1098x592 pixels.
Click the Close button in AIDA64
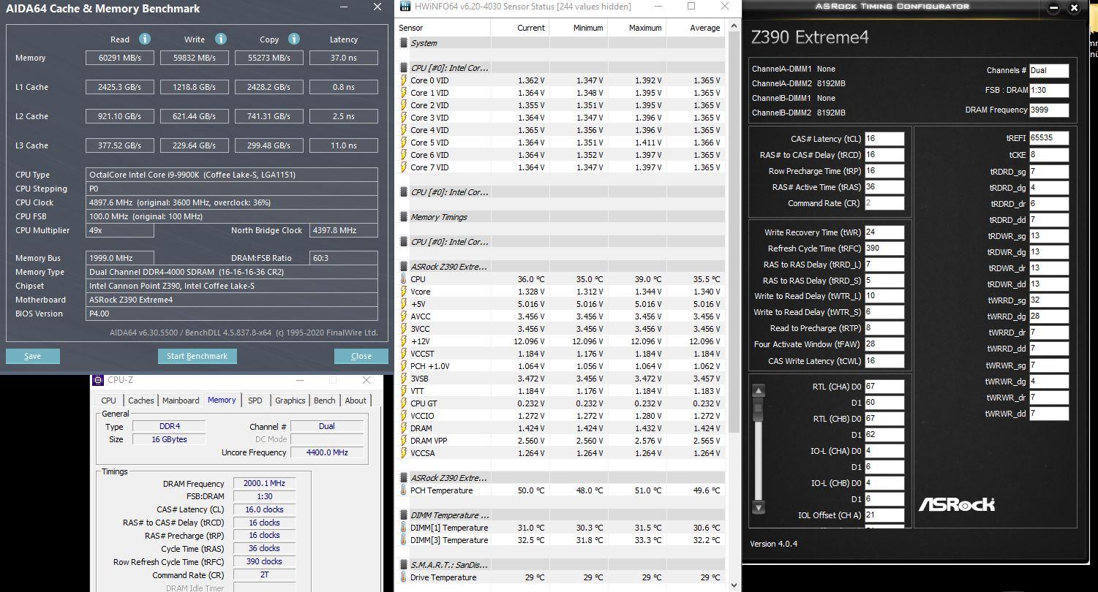pos(361,356)
